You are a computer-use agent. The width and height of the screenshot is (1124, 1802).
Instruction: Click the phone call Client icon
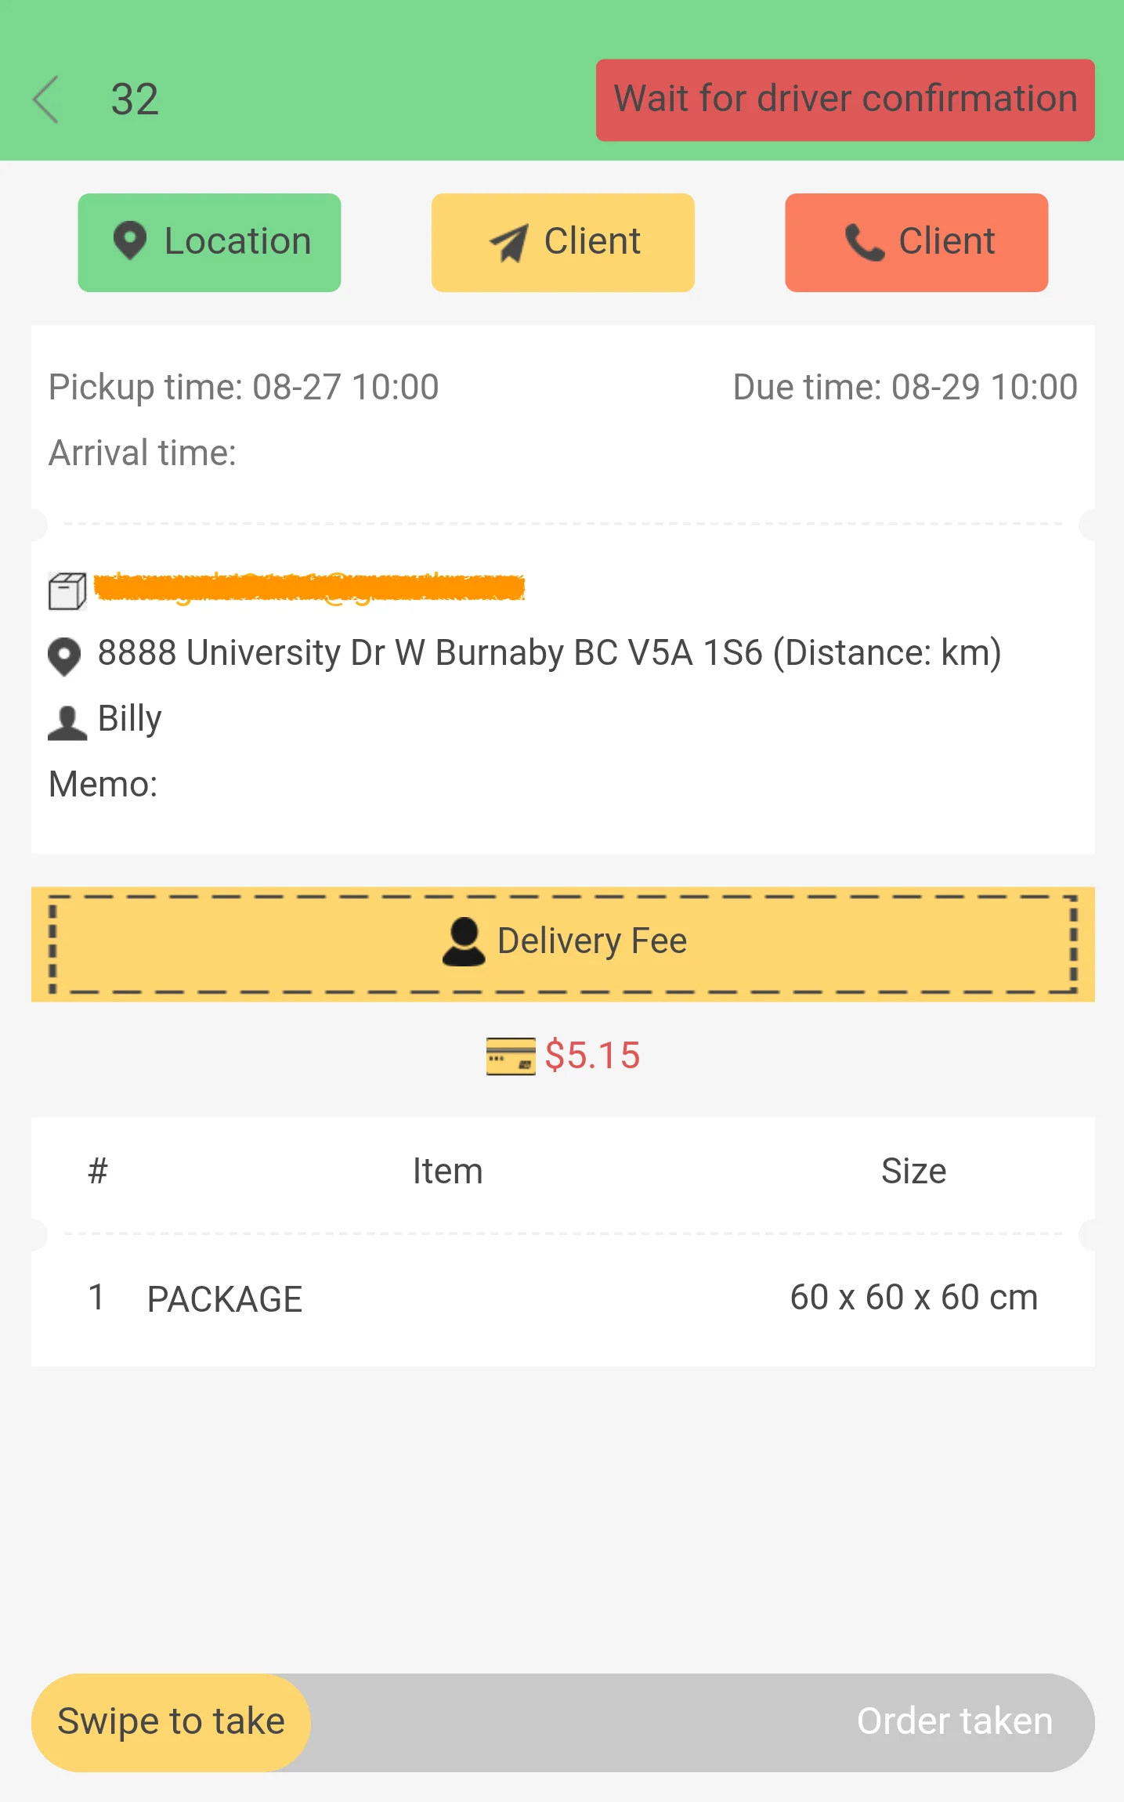point(864,242)
